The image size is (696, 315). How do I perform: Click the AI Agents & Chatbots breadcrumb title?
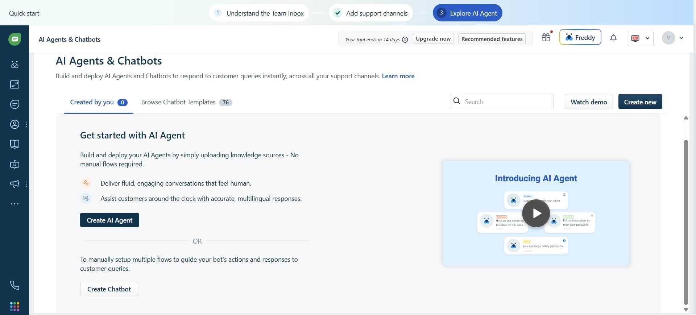click(x=70, y=40)
